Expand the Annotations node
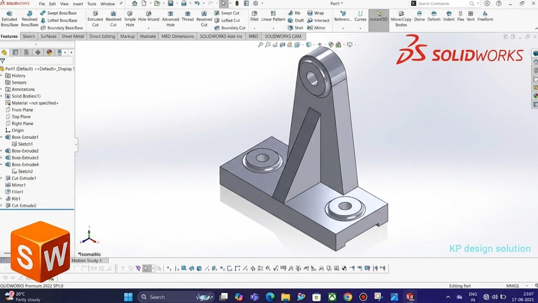This screenshot has width=538, height=303. pos(1,89)
